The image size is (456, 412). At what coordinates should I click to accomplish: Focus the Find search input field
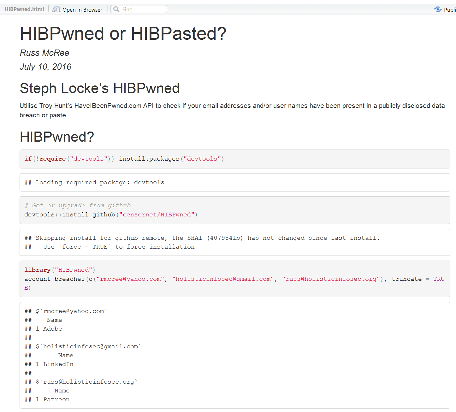(143, 9)
